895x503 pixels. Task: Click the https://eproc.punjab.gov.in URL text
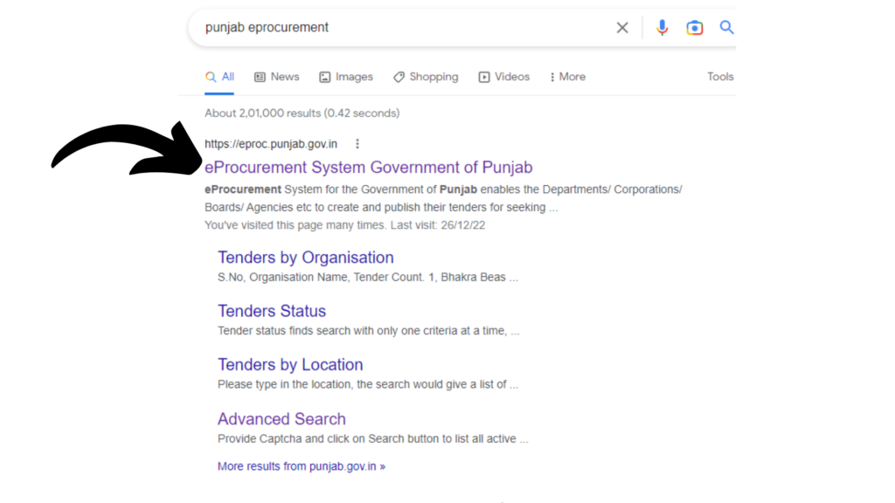click(x=270, y=144)
